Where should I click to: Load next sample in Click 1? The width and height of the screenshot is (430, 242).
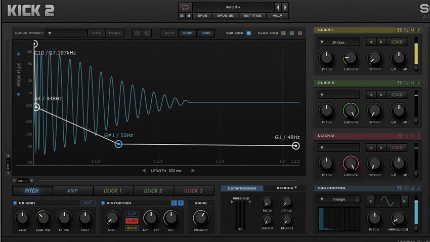click(381, 42)
